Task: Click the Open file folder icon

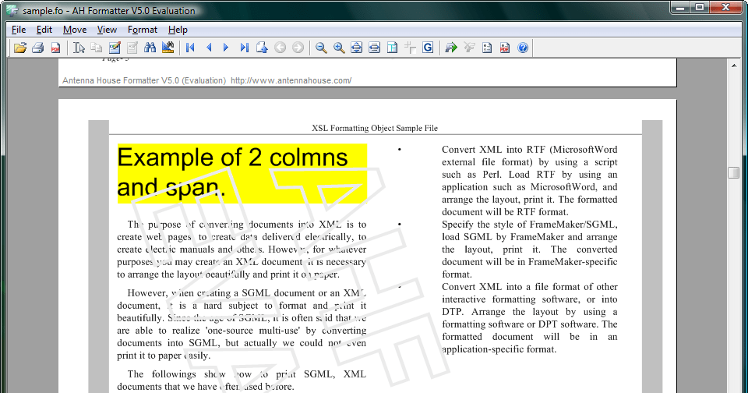Action: [x=20, y=48]
